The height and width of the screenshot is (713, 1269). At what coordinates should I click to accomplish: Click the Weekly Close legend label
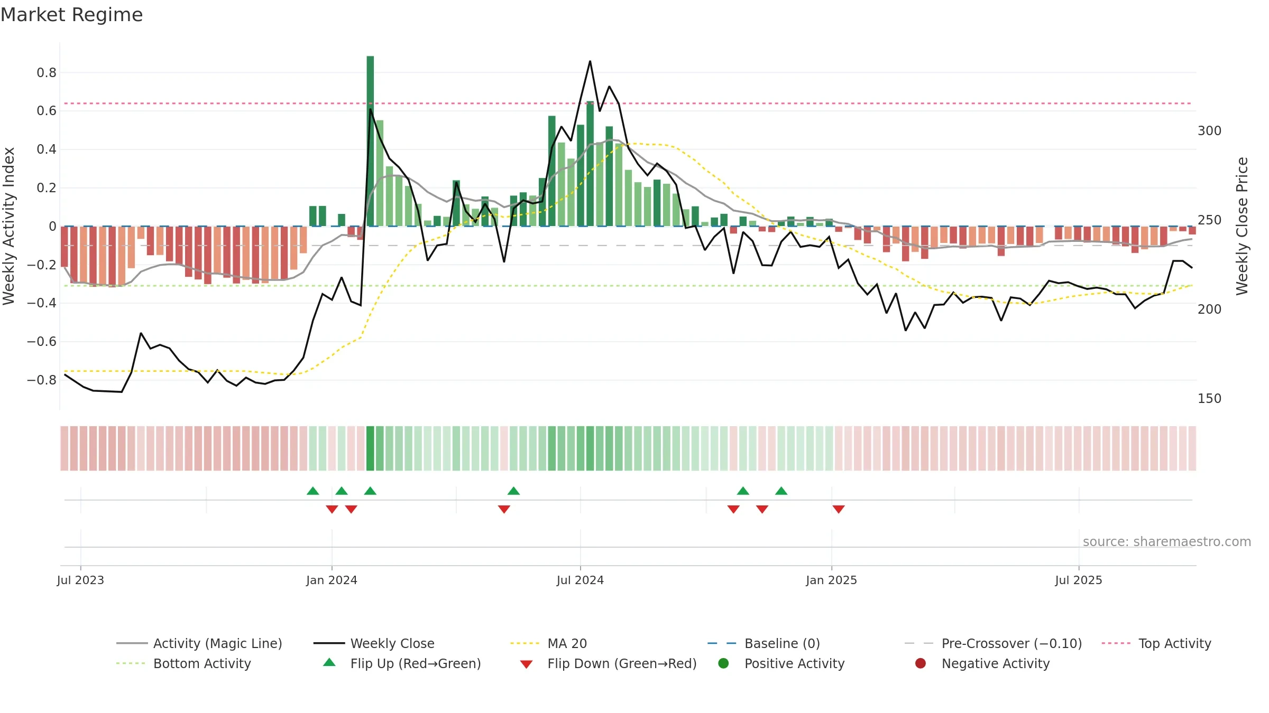coord(392,643)
